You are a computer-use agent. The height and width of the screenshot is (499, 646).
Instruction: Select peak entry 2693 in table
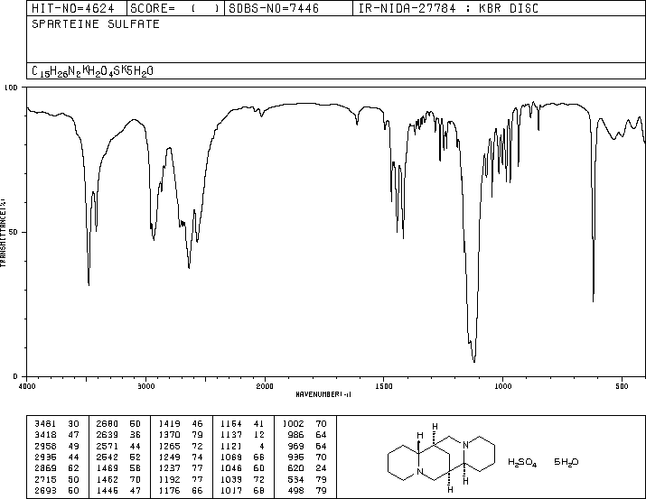click(x=57, y=490)
